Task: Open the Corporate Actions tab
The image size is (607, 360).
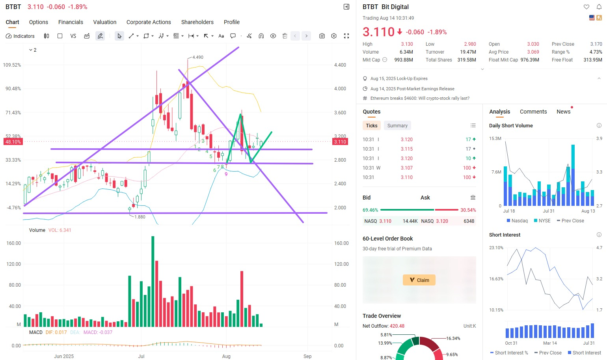Action: 149,22
